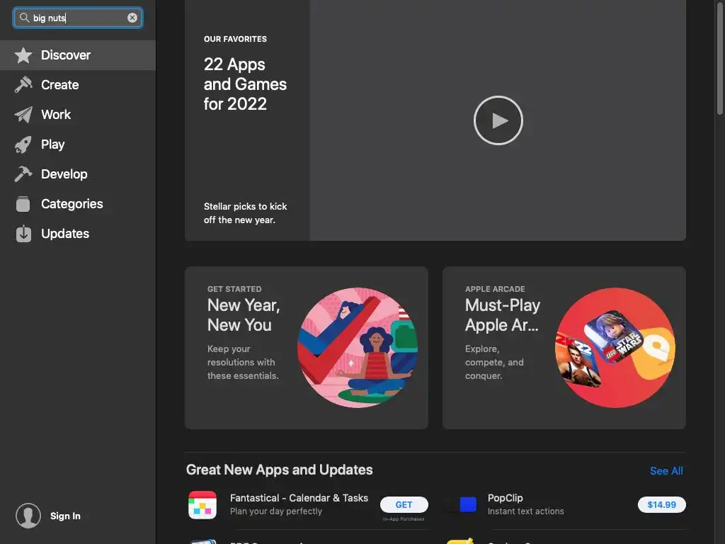The height and width of the screenshot is (544, 725).
Task: Open the Fantastical app icon
Action: point(202,504)
